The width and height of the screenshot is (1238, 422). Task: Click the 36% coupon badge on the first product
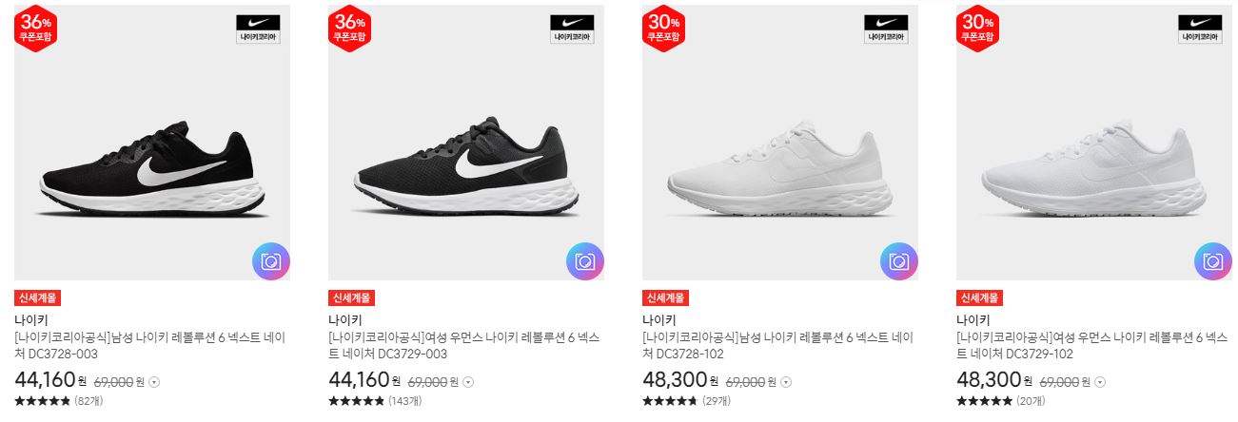(34, 29)
